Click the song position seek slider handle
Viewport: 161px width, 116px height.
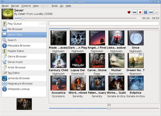click(23, 18)
